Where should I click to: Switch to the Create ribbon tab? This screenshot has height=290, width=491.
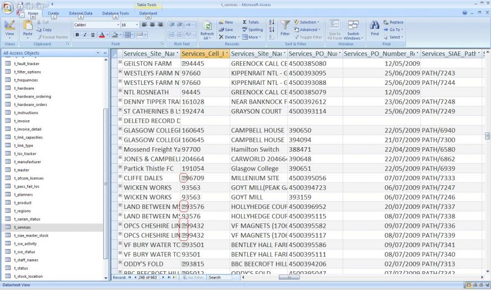click(x=54, y=13)
